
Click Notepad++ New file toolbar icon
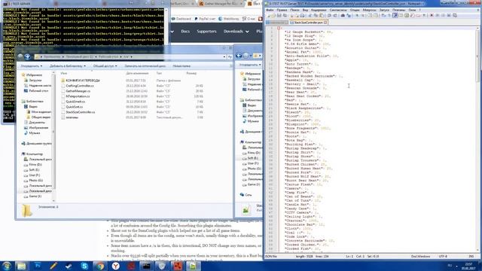(269, 15)
